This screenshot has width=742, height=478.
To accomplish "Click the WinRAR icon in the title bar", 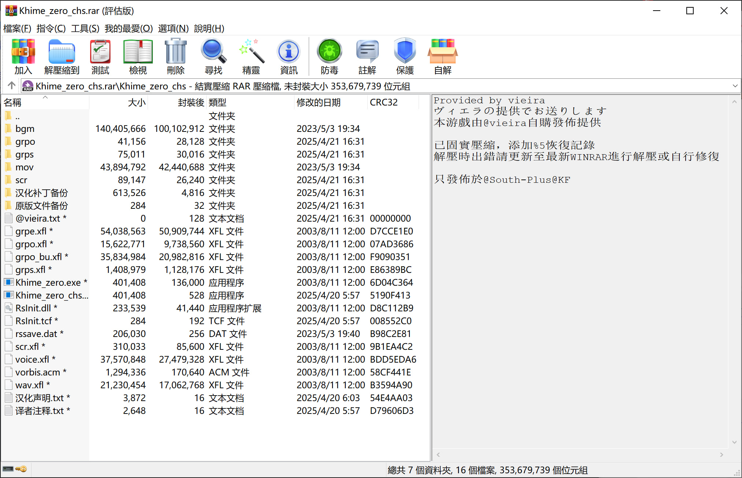I will [x=11, y=11].
